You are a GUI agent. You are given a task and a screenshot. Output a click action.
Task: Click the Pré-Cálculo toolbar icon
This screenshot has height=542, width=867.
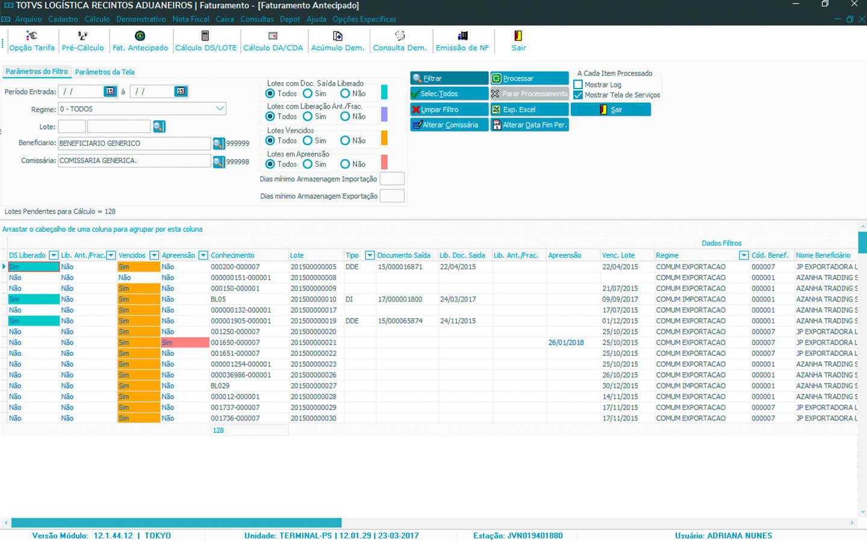coord(82,37)
